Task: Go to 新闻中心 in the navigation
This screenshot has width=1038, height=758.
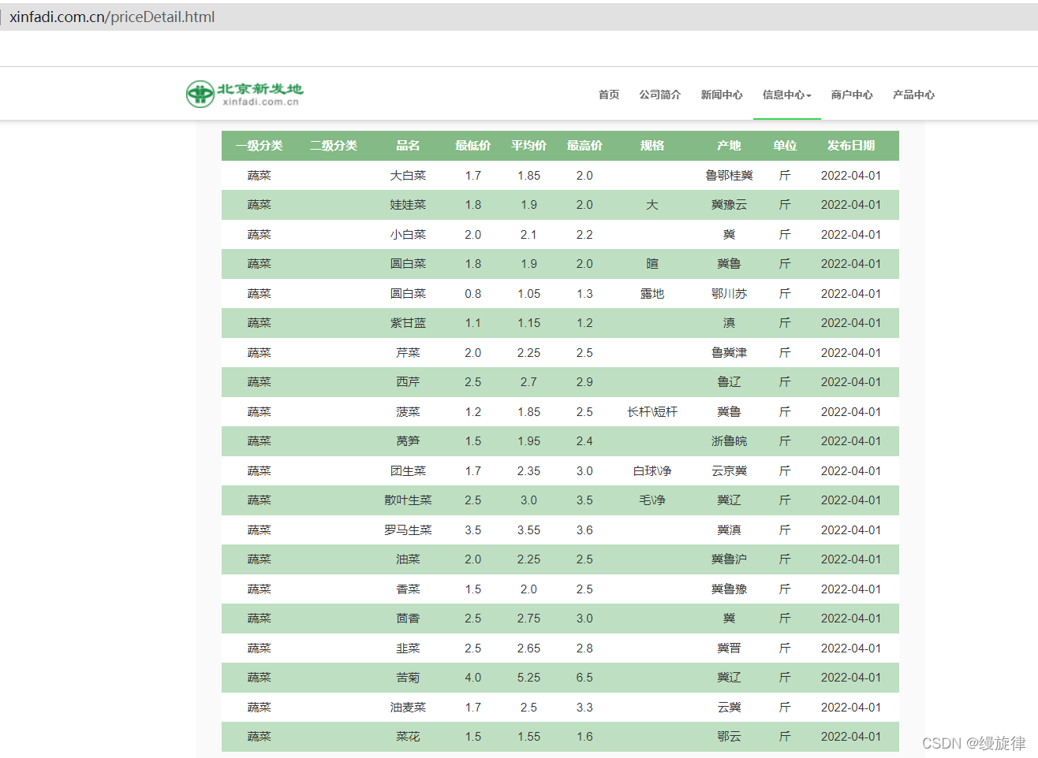Action: tap(722, 95)
